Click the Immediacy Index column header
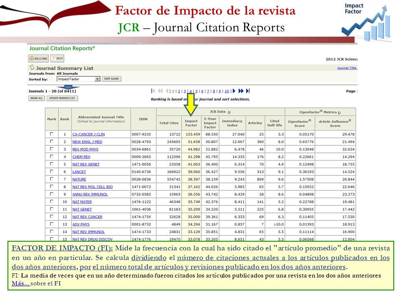The width and height of the screenshot is (400, 300). pos(232,123)
